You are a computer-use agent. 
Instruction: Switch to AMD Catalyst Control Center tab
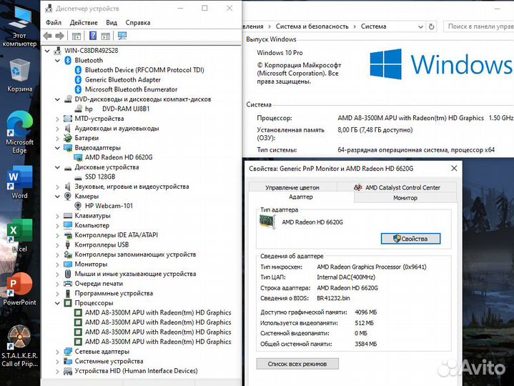(x=397, y=187)
